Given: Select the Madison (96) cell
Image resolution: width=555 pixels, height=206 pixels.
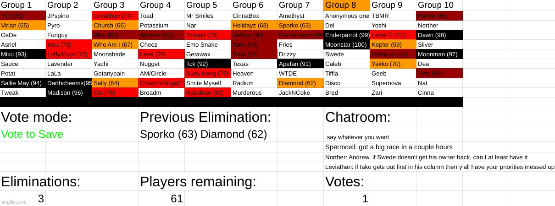Looking at the screenshot, I should pyautogui.click(x=69, y=93).
